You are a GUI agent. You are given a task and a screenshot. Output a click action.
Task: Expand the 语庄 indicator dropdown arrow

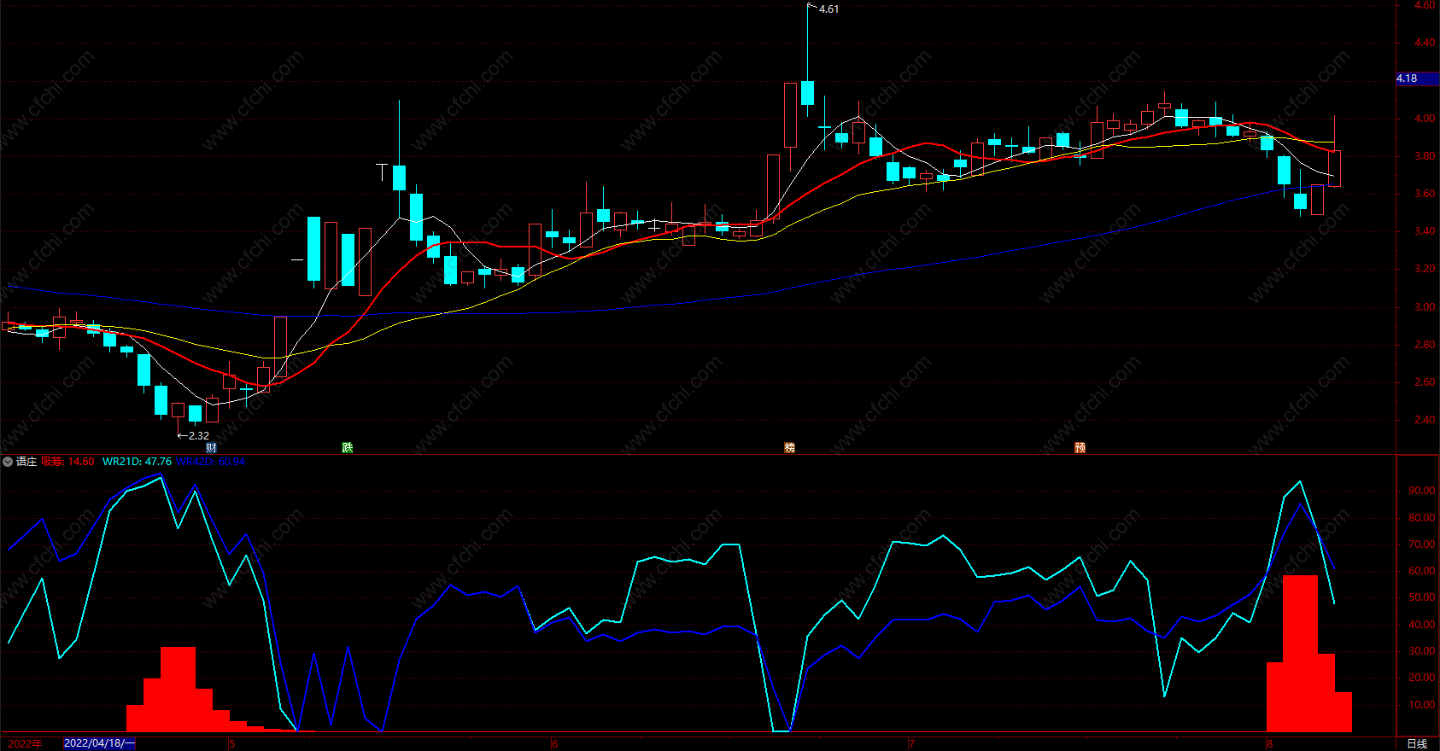click(x=8, y=462)
